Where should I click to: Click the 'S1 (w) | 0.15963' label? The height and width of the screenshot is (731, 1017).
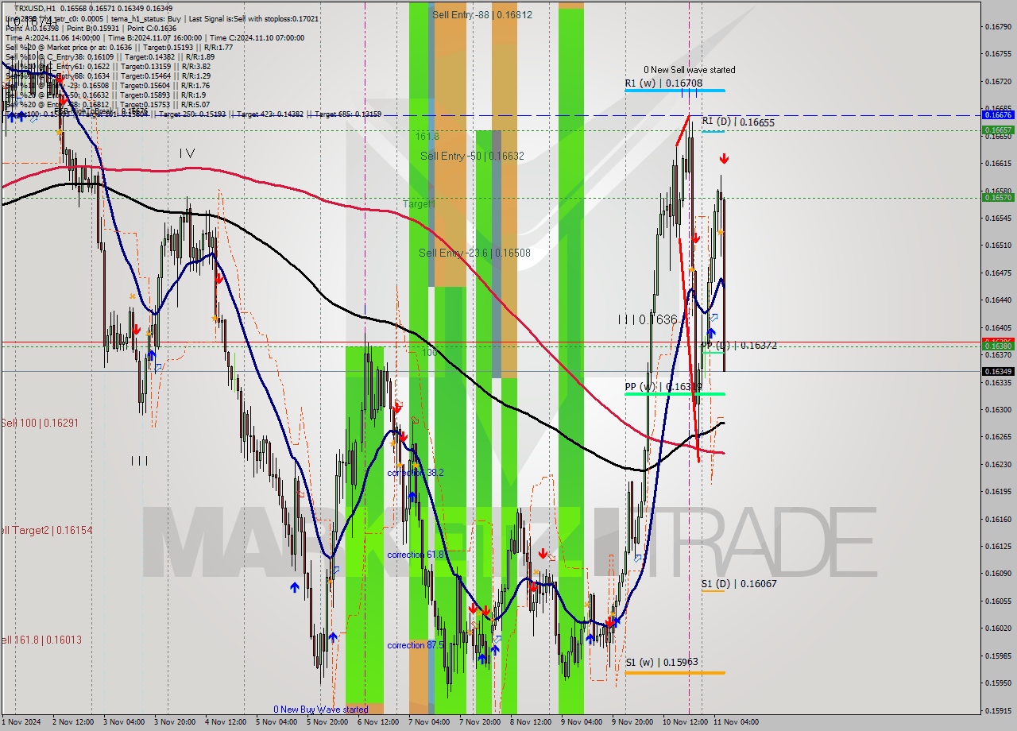[662, 662]
